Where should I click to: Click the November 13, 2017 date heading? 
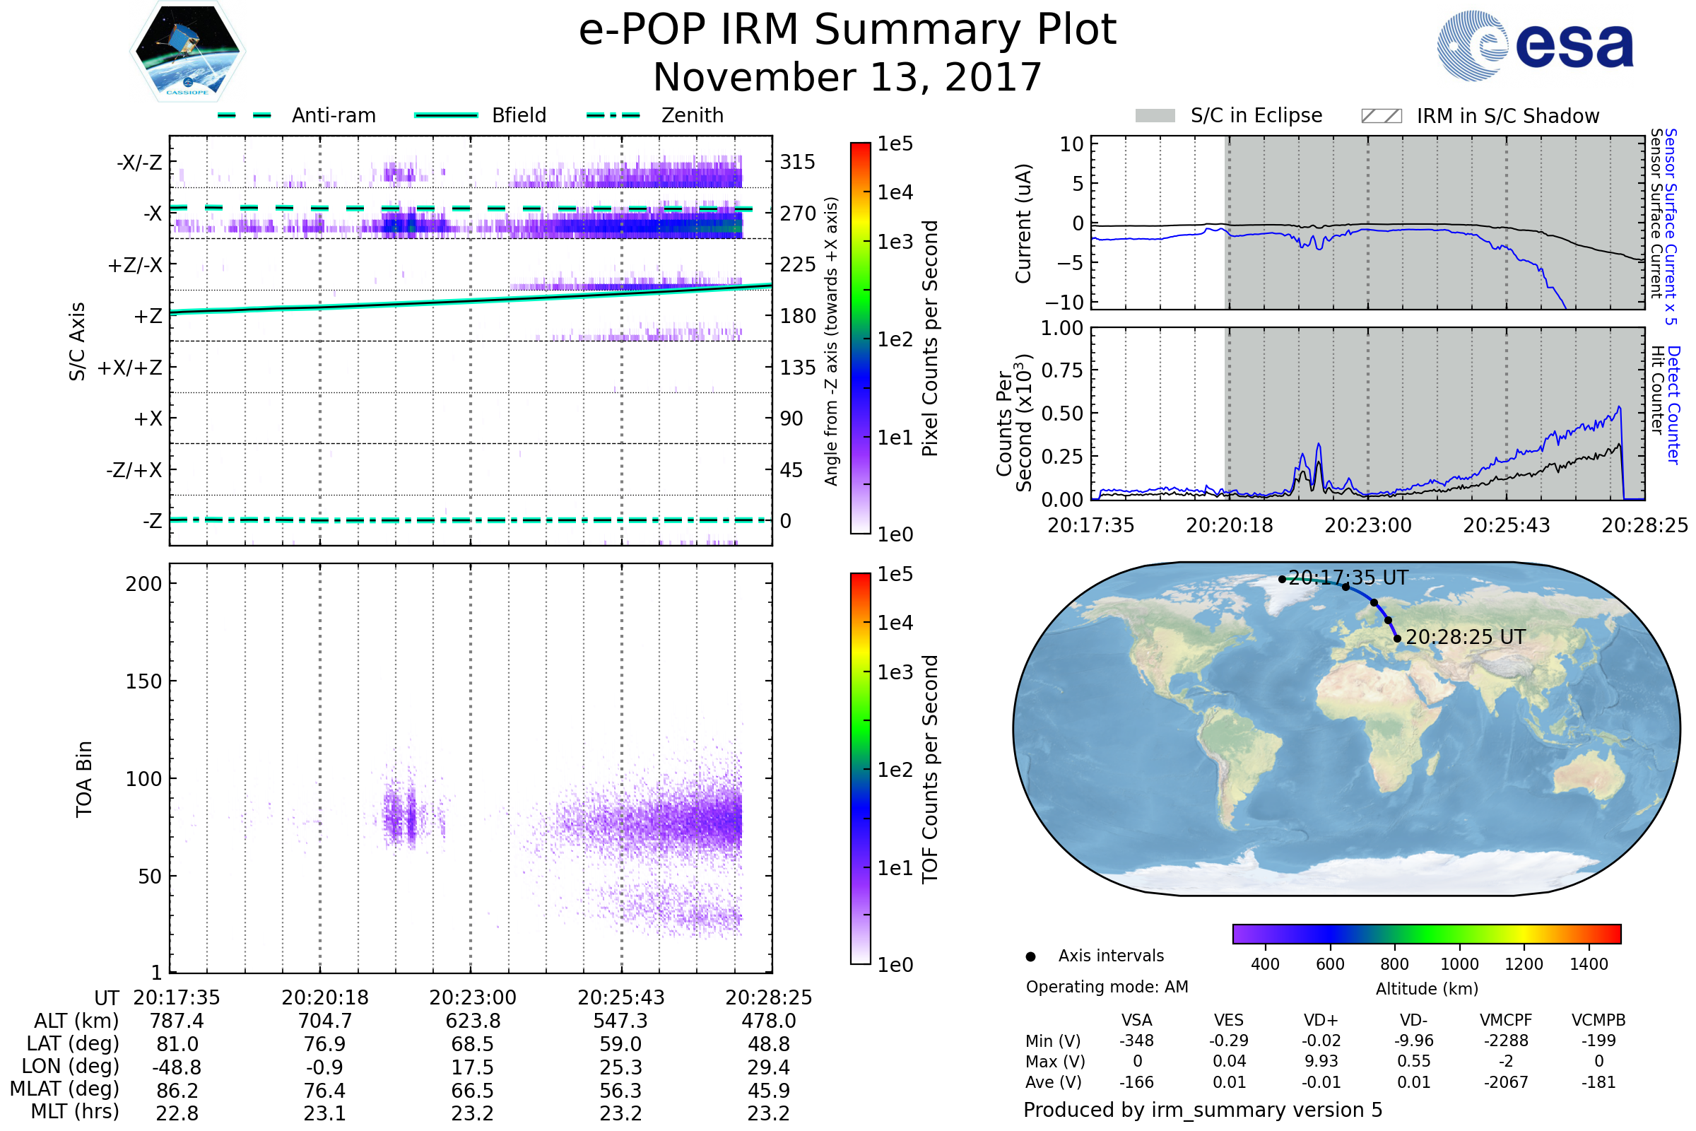847,77
